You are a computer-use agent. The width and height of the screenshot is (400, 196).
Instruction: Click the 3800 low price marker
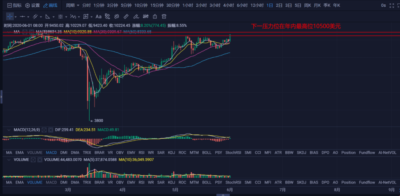click(x=97, y=121)
